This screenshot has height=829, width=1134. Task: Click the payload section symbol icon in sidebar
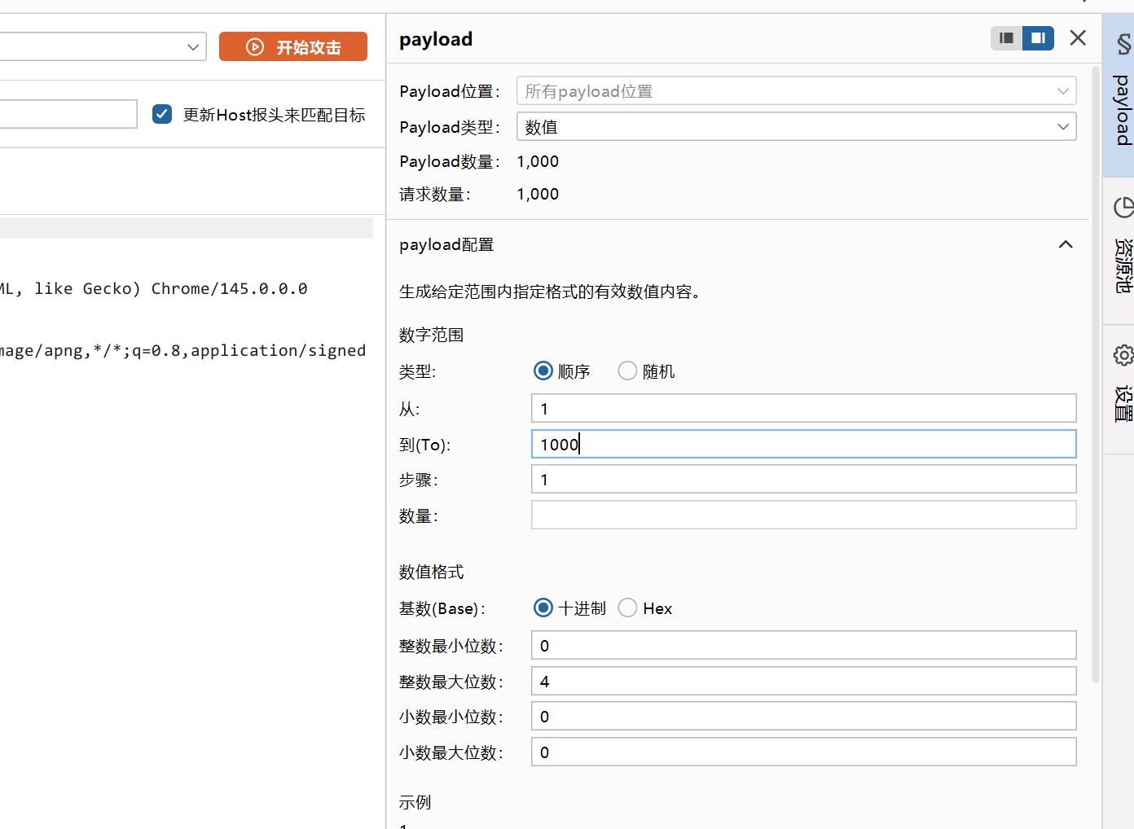pos(1123,44)
